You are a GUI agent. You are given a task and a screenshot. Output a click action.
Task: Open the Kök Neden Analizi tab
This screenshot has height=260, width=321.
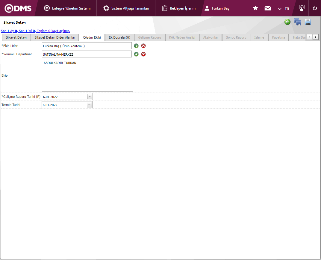[x=182, y=37]
